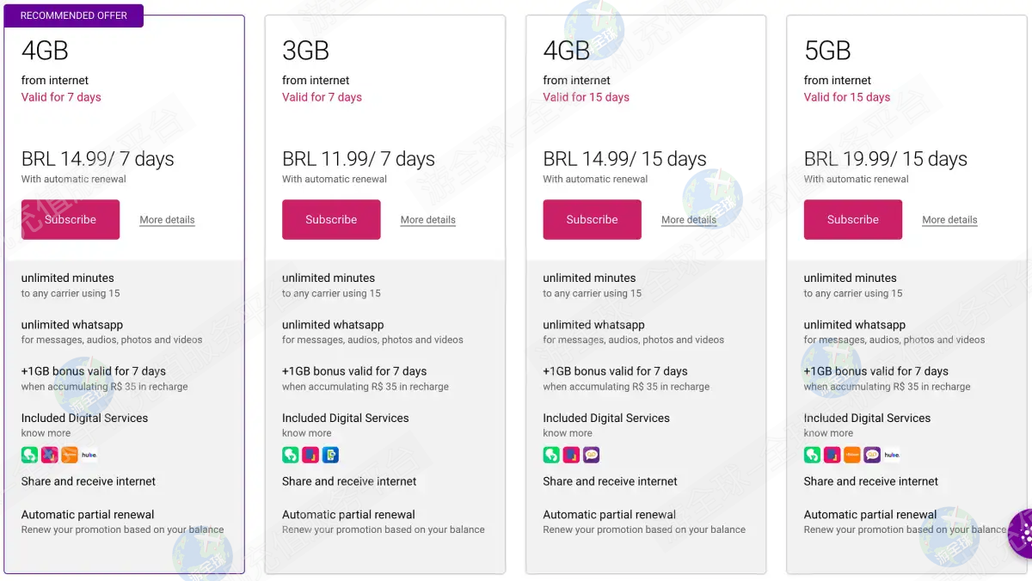Click the orange service icon in the recommended plan
The width and height of the screenshot is (1032, 581).
coord(70,455)
